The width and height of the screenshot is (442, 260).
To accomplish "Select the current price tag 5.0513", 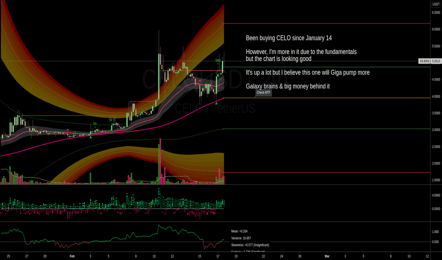I will [x=436, y=61].
